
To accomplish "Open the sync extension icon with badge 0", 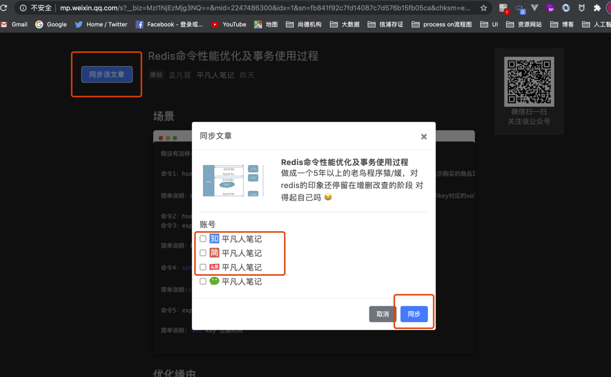I will [x=519, y=8].
